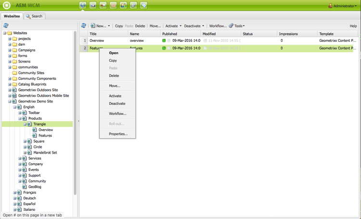This screenshot has width=361, height=219.
Task: Choose Workflow... from the context menu
Action: coord(117,113)
